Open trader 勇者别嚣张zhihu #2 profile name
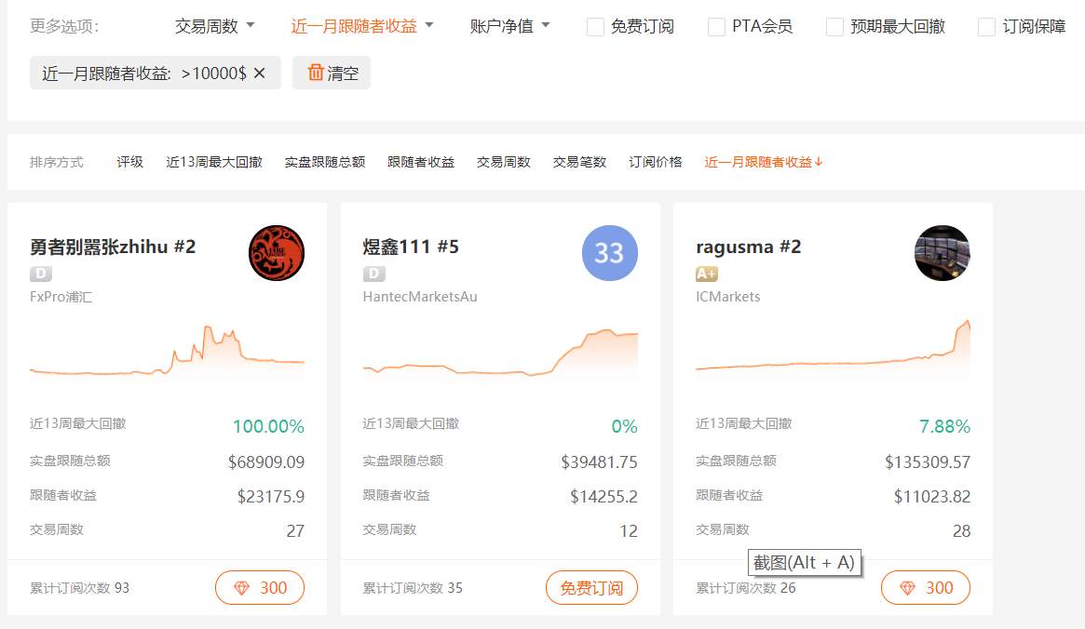The image size is (1085, 629). click(113, 247)
